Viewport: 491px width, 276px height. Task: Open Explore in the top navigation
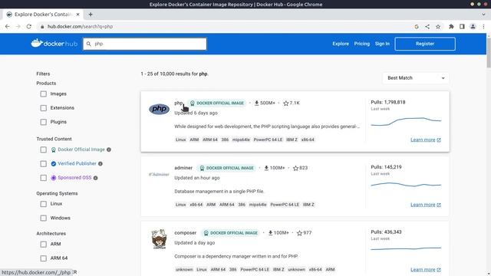click(x=341, y=44)
